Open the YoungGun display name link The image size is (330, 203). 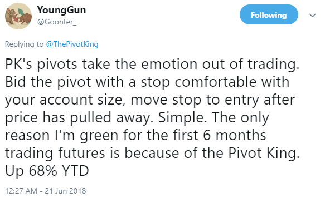[x=61, y=10]
